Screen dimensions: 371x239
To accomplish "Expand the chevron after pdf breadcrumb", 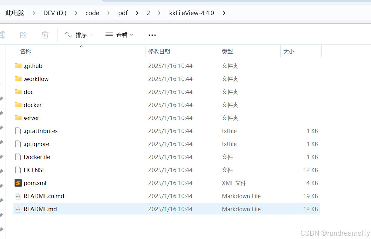I will pyautogui.click(x=137, y=13).
